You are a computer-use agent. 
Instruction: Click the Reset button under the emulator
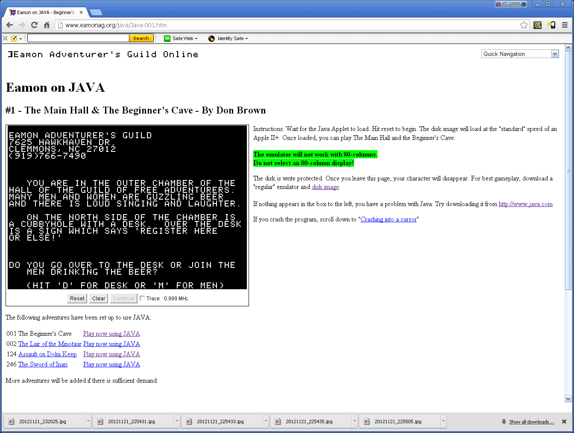[x=77, y=298]
